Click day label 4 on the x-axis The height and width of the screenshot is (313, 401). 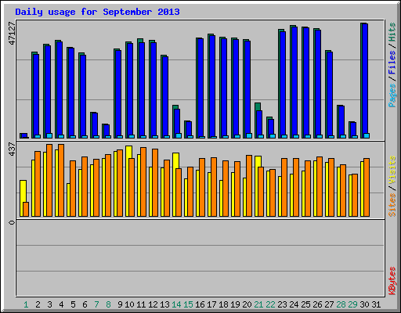point(61,304)
